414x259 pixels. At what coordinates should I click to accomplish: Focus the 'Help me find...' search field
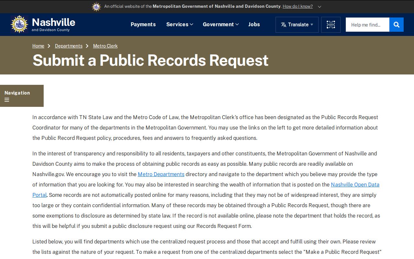[367, 25]
